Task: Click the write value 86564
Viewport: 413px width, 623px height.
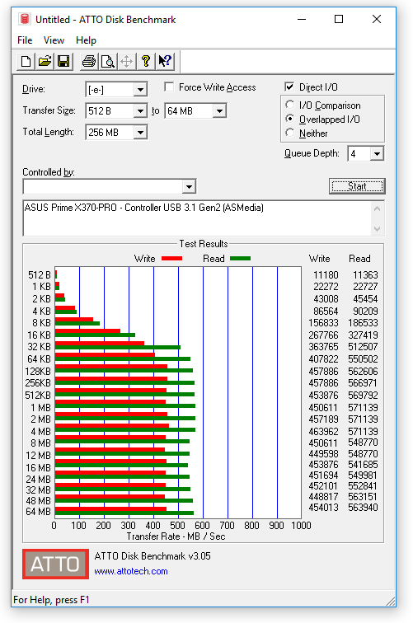Action: click(326, 311)
